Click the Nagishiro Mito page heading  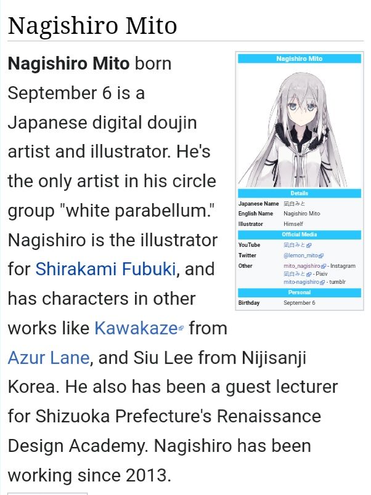point(92,26)
